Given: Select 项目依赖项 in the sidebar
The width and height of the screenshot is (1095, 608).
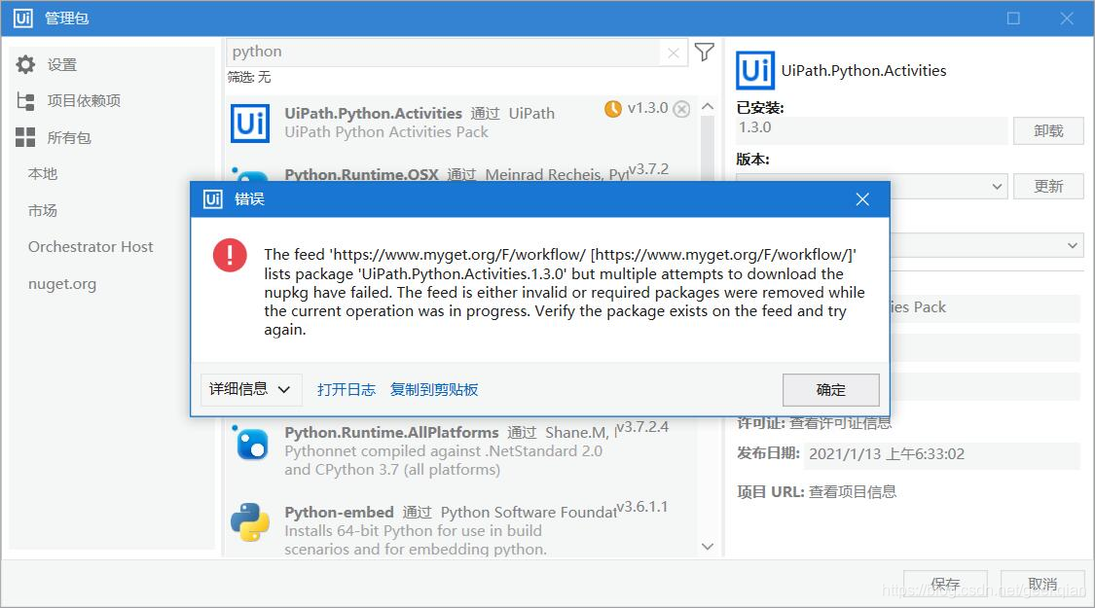Looking at the screenshot, I should tap(84, 101).
